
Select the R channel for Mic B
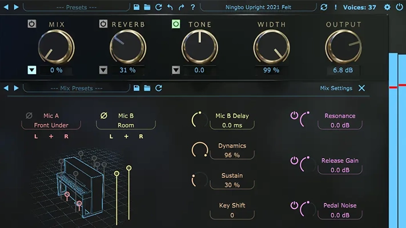[140, 137]
